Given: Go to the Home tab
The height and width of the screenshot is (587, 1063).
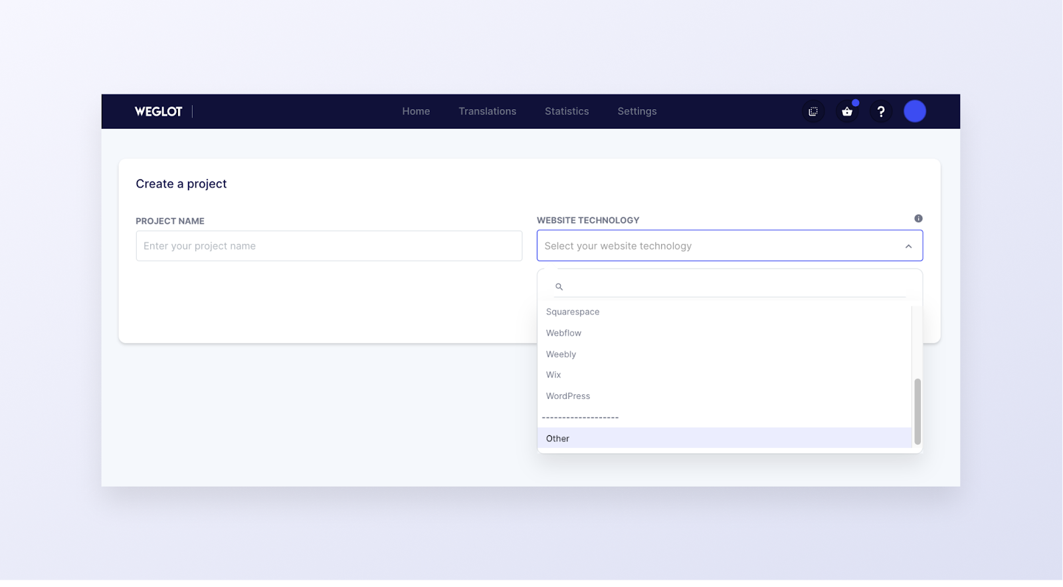Looking at the screenshot, I should (416, 112).
